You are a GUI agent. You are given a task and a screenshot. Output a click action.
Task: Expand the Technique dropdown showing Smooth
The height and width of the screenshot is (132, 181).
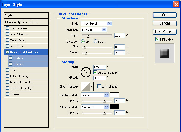[94, 29]
